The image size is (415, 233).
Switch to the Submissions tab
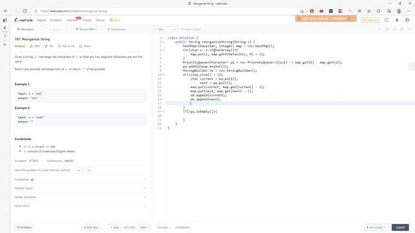[117, 29]
